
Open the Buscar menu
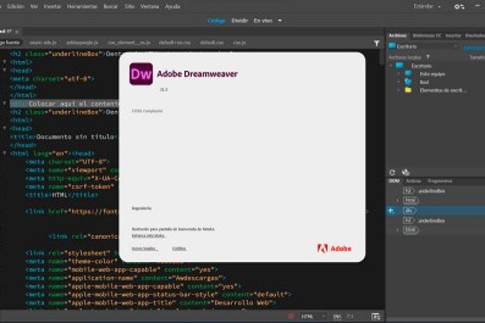(x=110, y=6)
